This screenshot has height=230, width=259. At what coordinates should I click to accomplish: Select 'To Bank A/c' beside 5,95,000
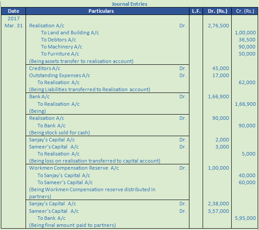52,218
